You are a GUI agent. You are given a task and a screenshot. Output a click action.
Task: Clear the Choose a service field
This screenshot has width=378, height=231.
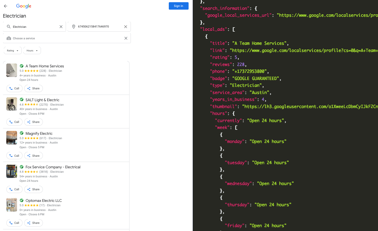point(126,38)
